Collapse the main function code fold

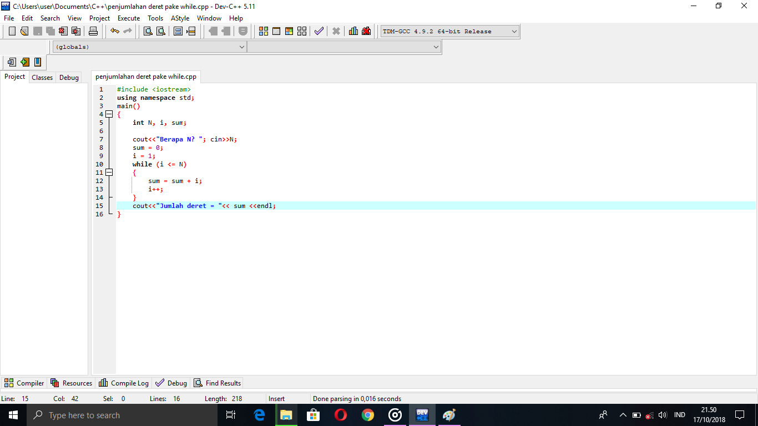109,114
